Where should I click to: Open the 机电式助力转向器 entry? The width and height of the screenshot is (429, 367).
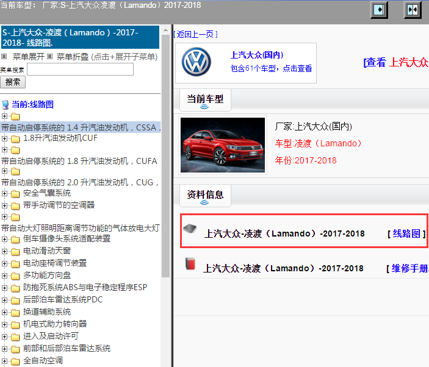[x=55, y=324]
